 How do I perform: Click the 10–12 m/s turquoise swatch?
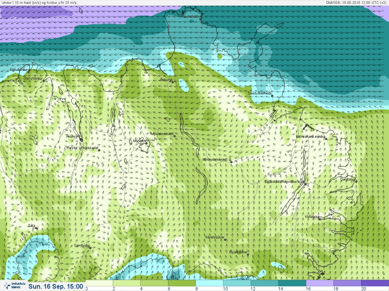pos(237,283)
